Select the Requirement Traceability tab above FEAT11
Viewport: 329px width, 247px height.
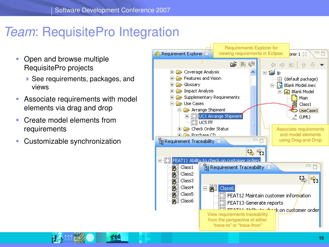(x=189, y=142)
